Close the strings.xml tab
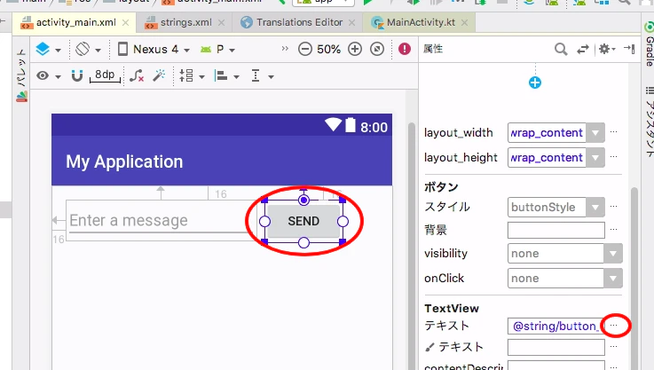Image resolution: width=654 pixels, height=370 pixels. [222, 22]
